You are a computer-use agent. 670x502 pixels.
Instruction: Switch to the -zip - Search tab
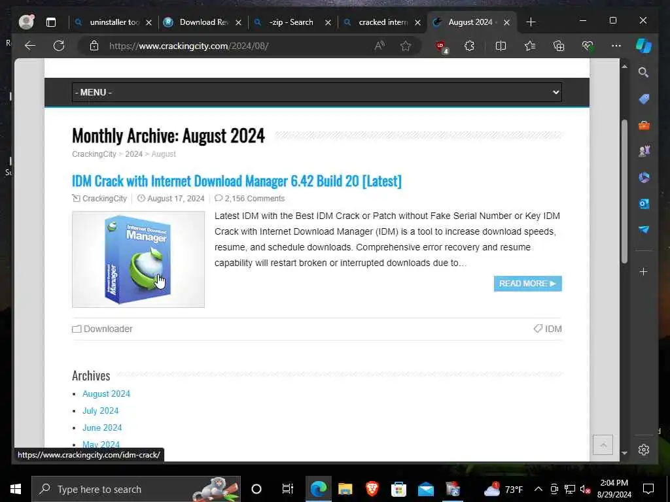[291, 22]
